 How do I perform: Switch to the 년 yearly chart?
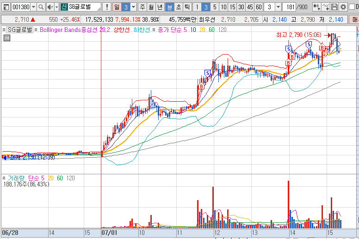point(160,7)
